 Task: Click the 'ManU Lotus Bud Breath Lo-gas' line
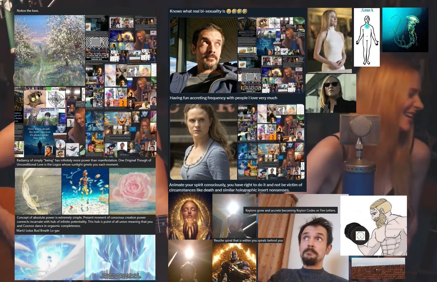[38, 231]
